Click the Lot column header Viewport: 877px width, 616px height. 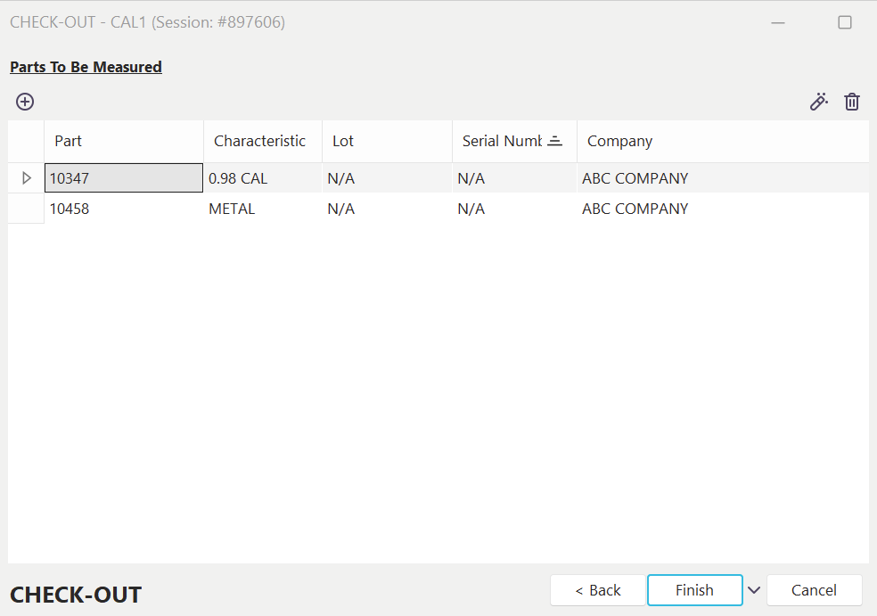click(386, 141)
